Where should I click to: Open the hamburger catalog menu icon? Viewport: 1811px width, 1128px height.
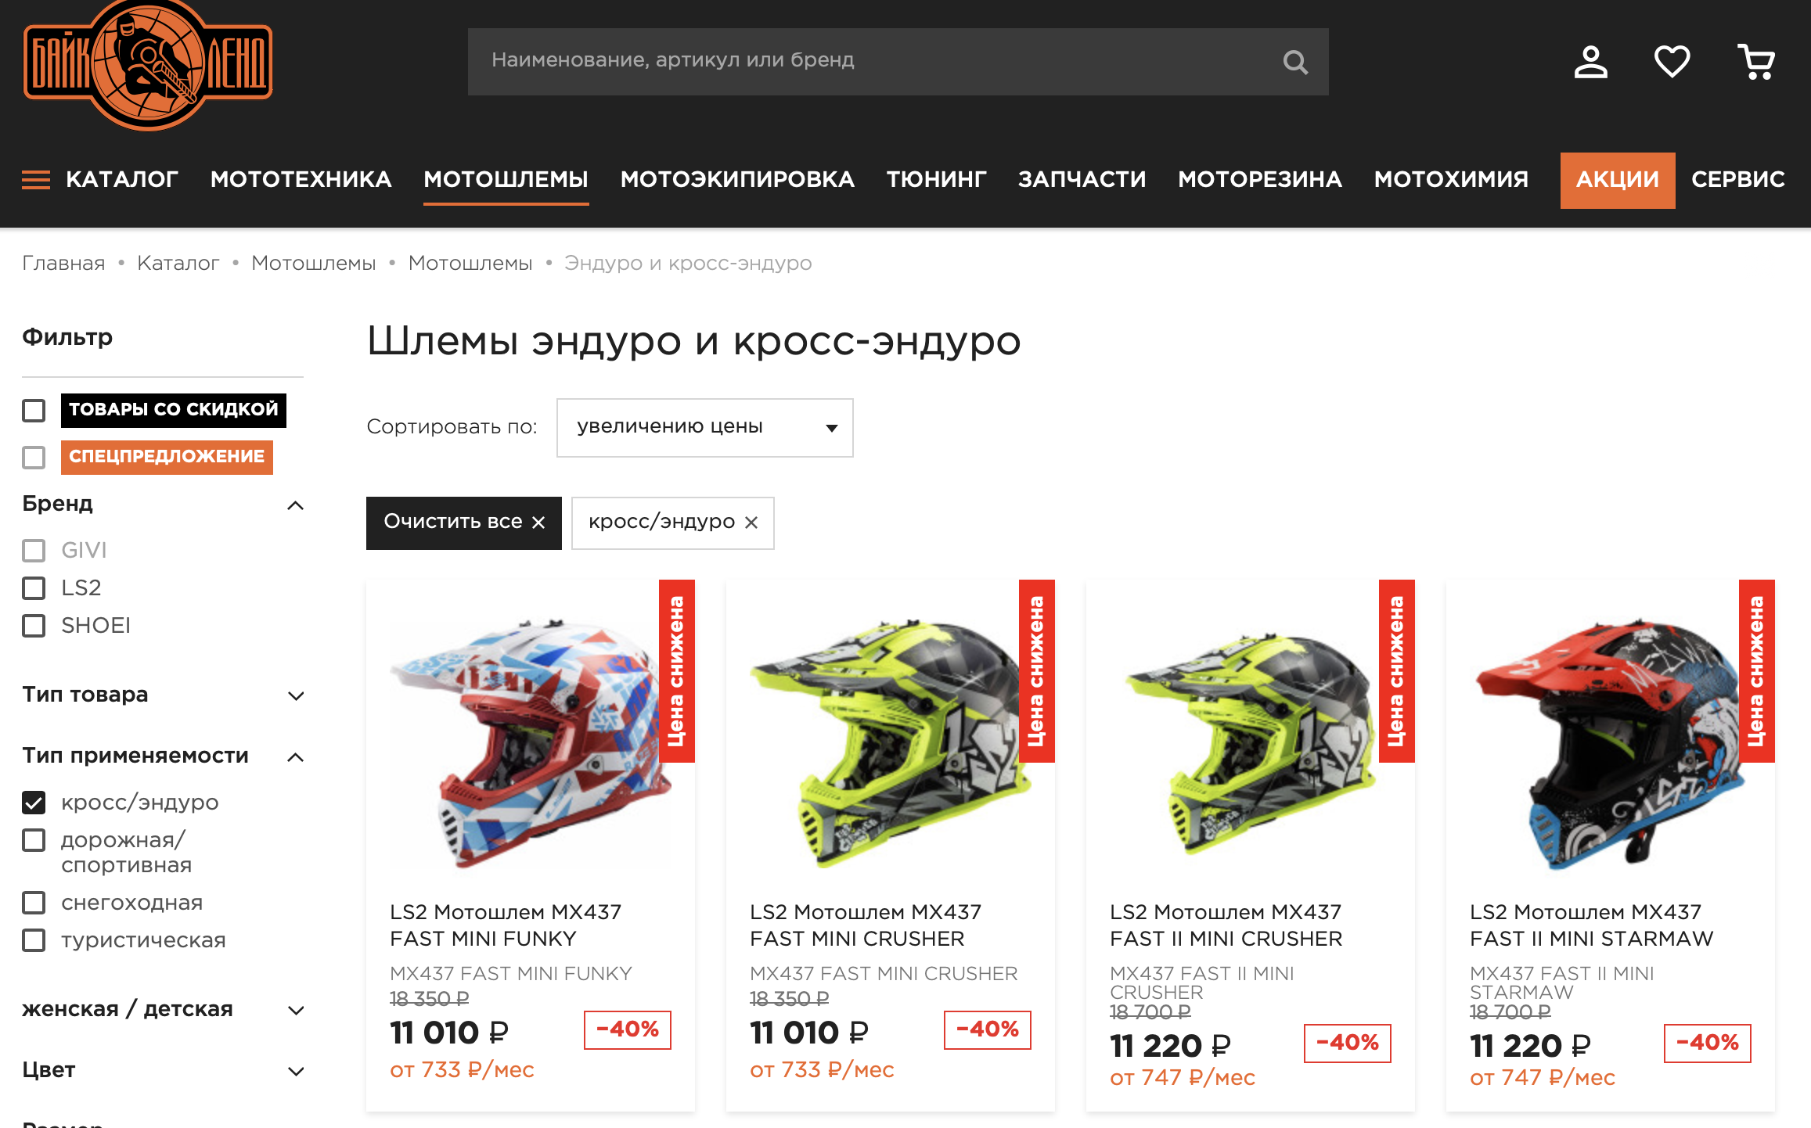36,180
